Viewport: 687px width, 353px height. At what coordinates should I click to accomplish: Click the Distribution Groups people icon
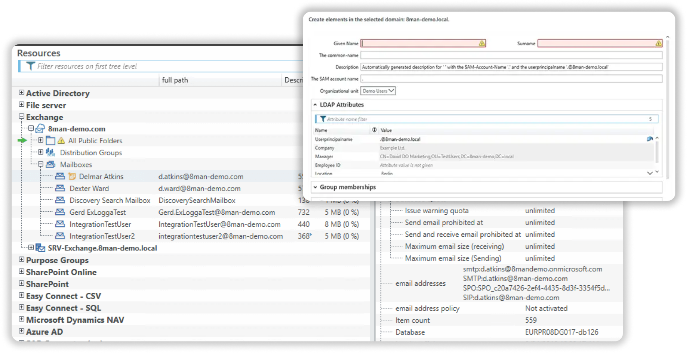click(50, 152)
